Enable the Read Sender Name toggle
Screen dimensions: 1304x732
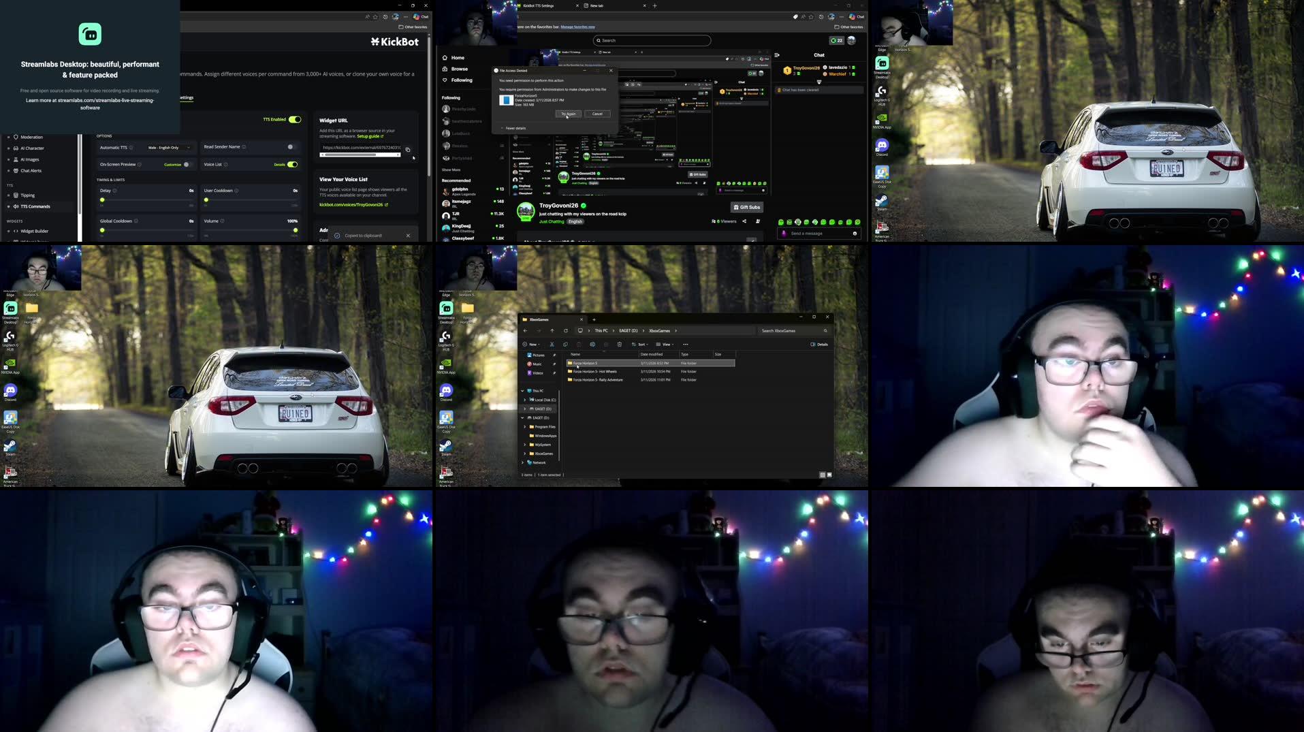[291, 147]
